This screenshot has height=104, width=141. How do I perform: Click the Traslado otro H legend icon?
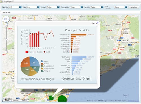(42, 66)
